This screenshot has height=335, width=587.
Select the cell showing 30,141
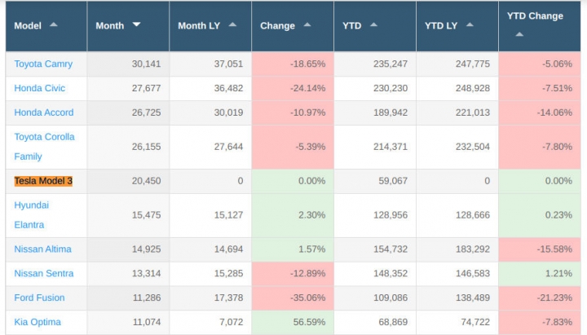(128, 64)
